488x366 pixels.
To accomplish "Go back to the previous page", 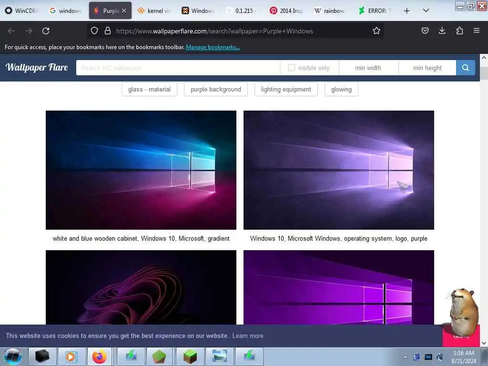I will click(11, 31).
